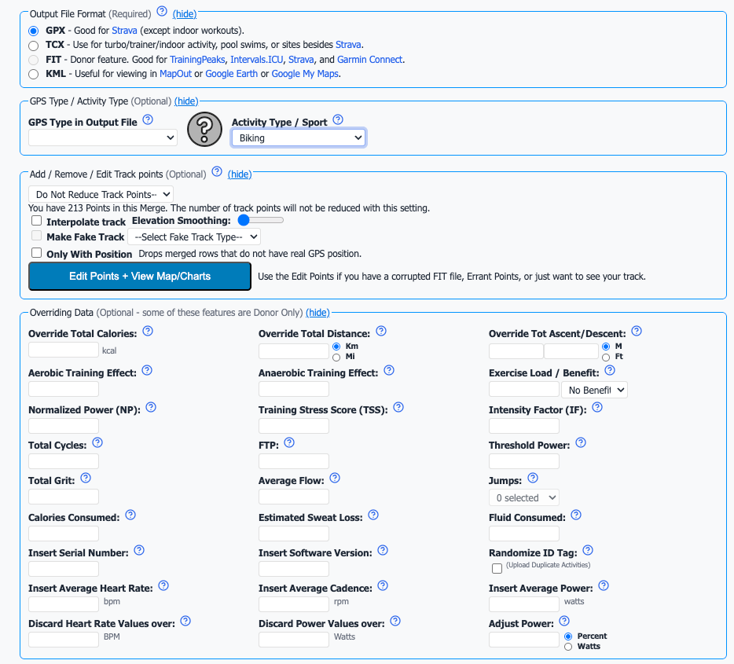Enable the Interpolate track checkbox
This screenshot has height=664, width=734.
pos(36,222)
